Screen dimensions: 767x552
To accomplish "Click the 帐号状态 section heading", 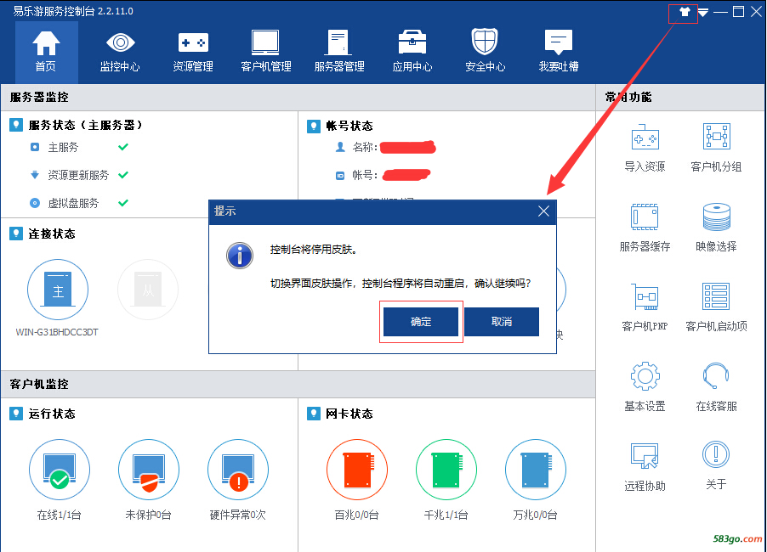I will [349, 126].
